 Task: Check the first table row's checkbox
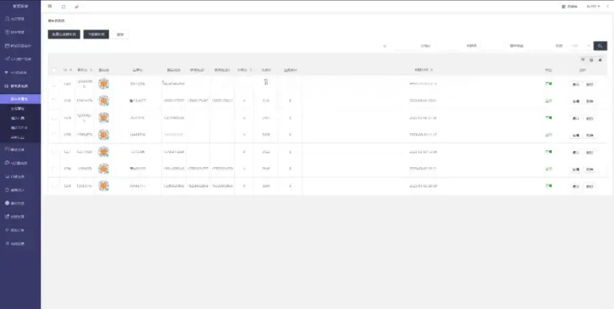pyautogui.click(x=54, y=83)
